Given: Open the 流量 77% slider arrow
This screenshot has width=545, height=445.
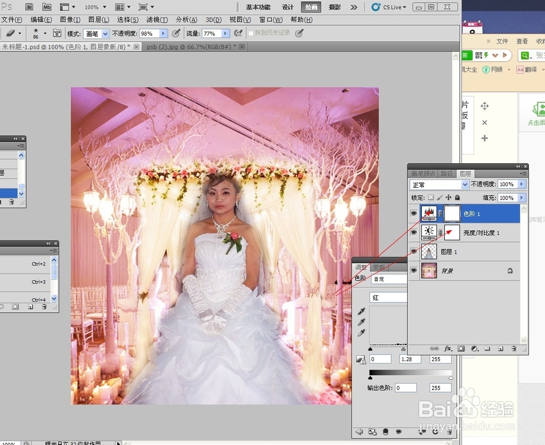Looking at the screenshot, I should (x=226, y=33).
